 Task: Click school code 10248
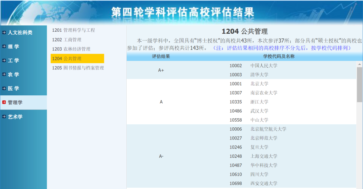(x=236, y=156)
